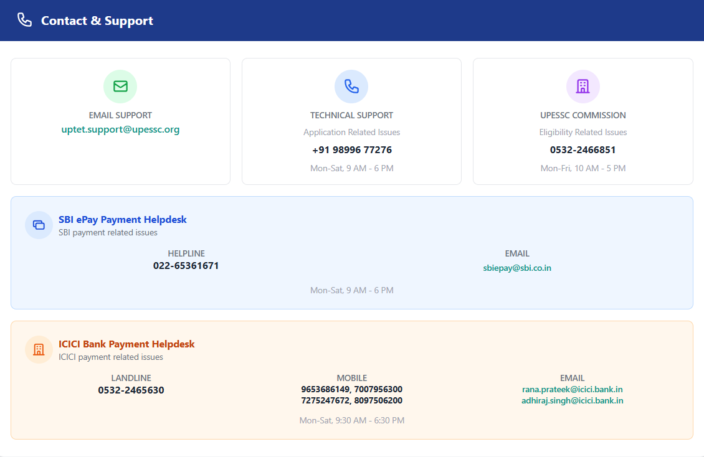
Task: Click ICICI landline number 0532-2465630
Action: coord(131,390)
